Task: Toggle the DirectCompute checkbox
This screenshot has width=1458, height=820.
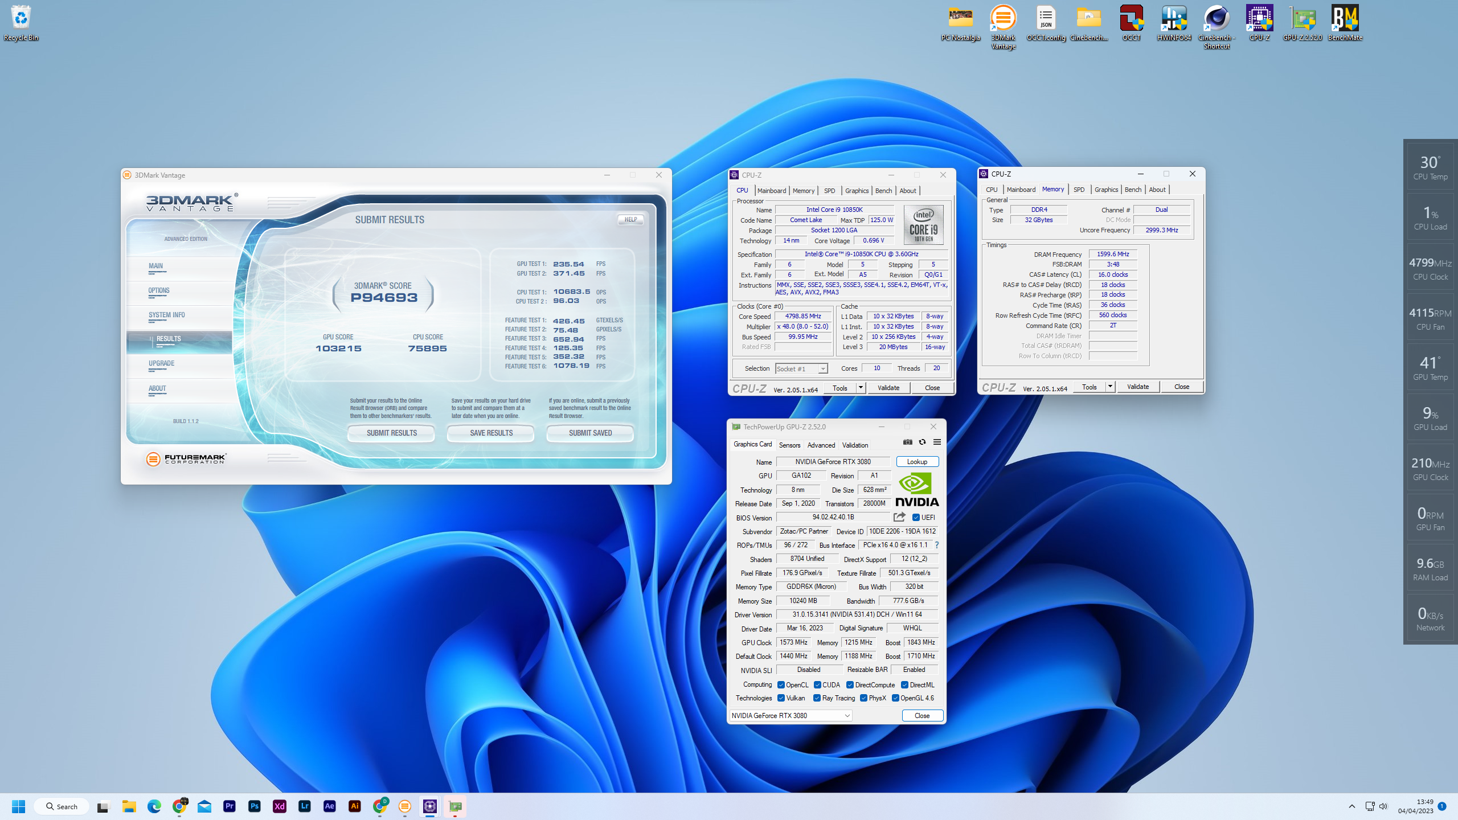Action: point(850,685)
